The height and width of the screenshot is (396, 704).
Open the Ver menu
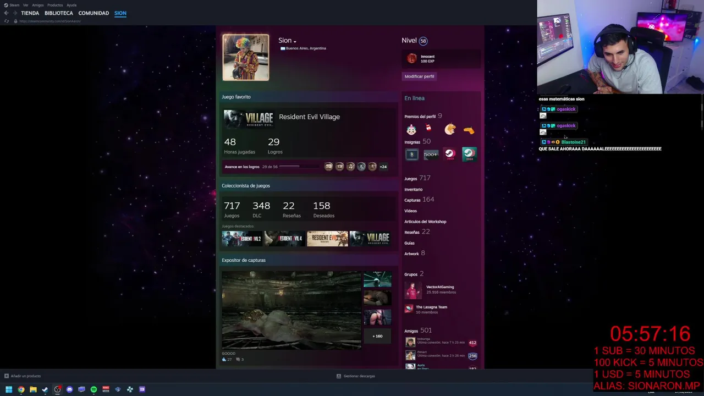[25, 5]
